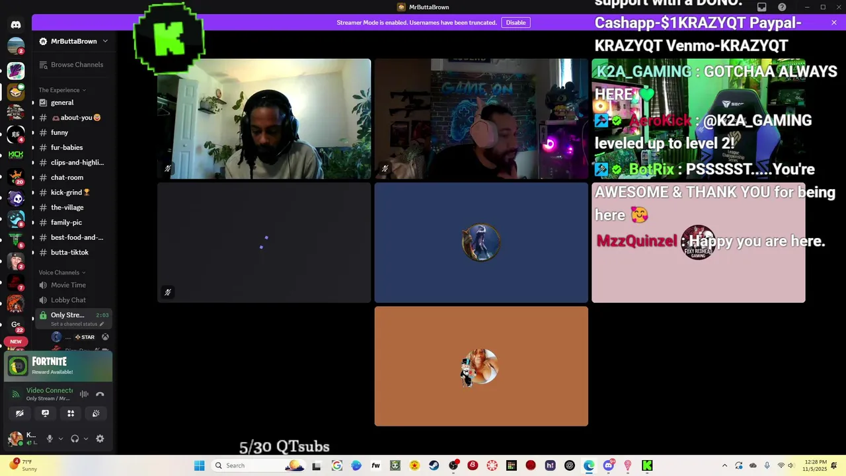Share your screen from voice panel

[x=45, y=413]
